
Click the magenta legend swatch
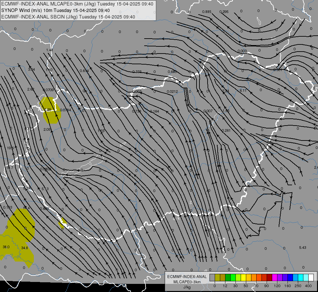click(x=274, y=278)
